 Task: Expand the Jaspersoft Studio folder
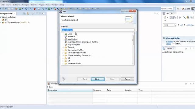coord(63,64)
